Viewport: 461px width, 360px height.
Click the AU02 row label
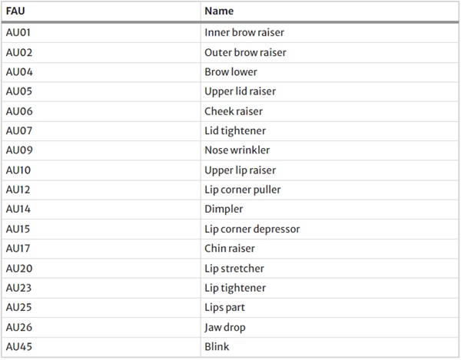pyautogui.click(x=19, y=52)
